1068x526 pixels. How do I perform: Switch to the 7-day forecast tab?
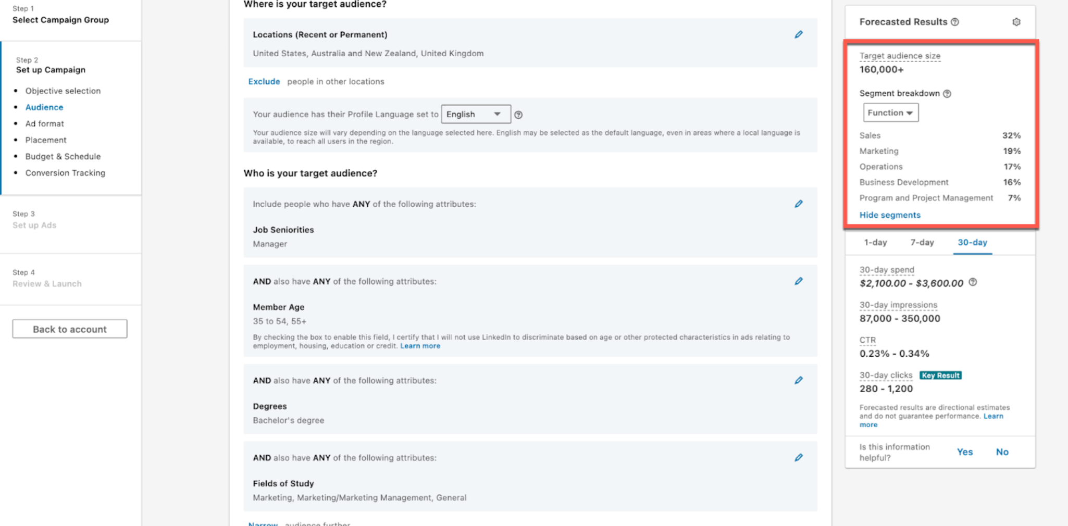[x=923, y=242]
